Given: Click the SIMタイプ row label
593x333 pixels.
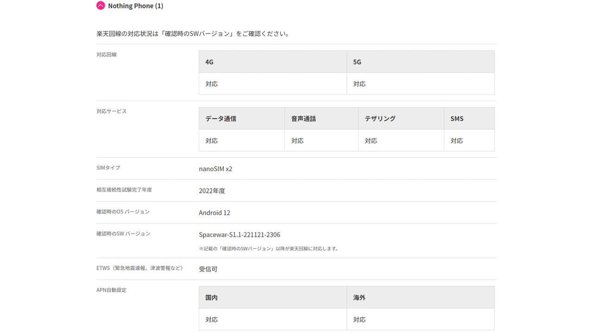Looking at the screenshot, I should click(x=108, y=168).
